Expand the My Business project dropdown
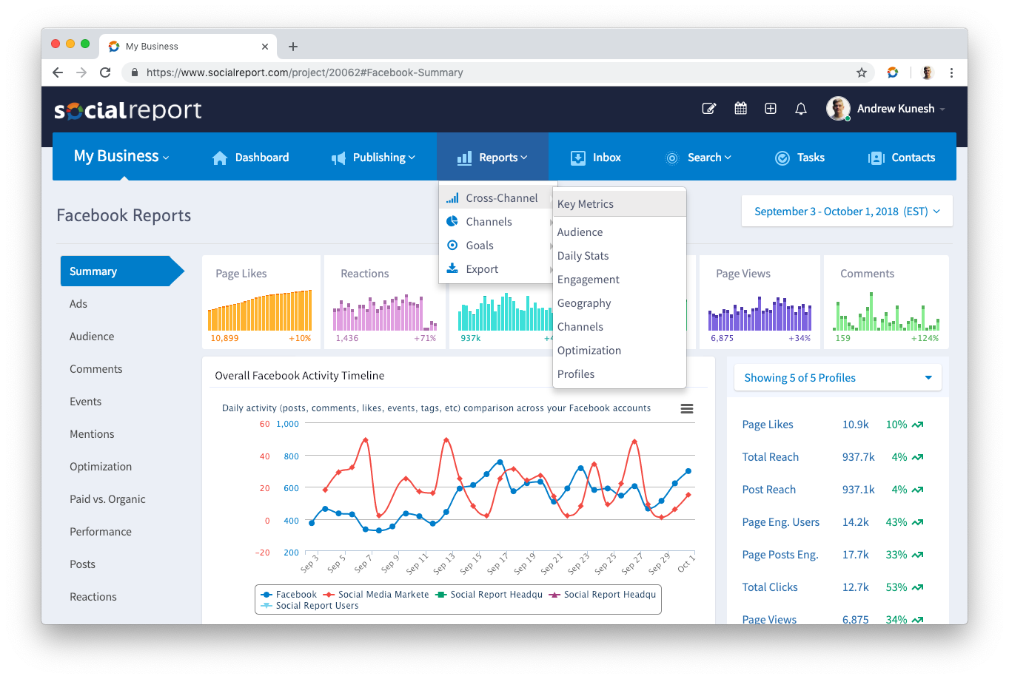Viewport: 1009px width, 679px height. [x=121, y=156]
